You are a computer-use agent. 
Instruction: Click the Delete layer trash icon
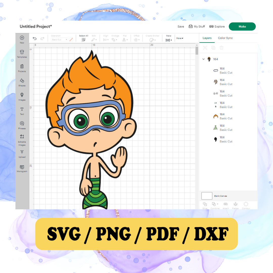click(x=221, y=48)
